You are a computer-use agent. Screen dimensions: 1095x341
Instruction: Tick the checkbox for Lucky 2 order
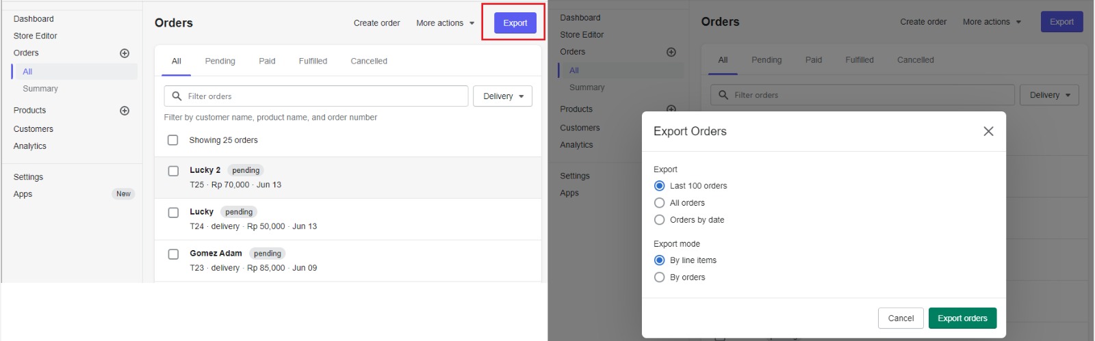pos(173,171)
